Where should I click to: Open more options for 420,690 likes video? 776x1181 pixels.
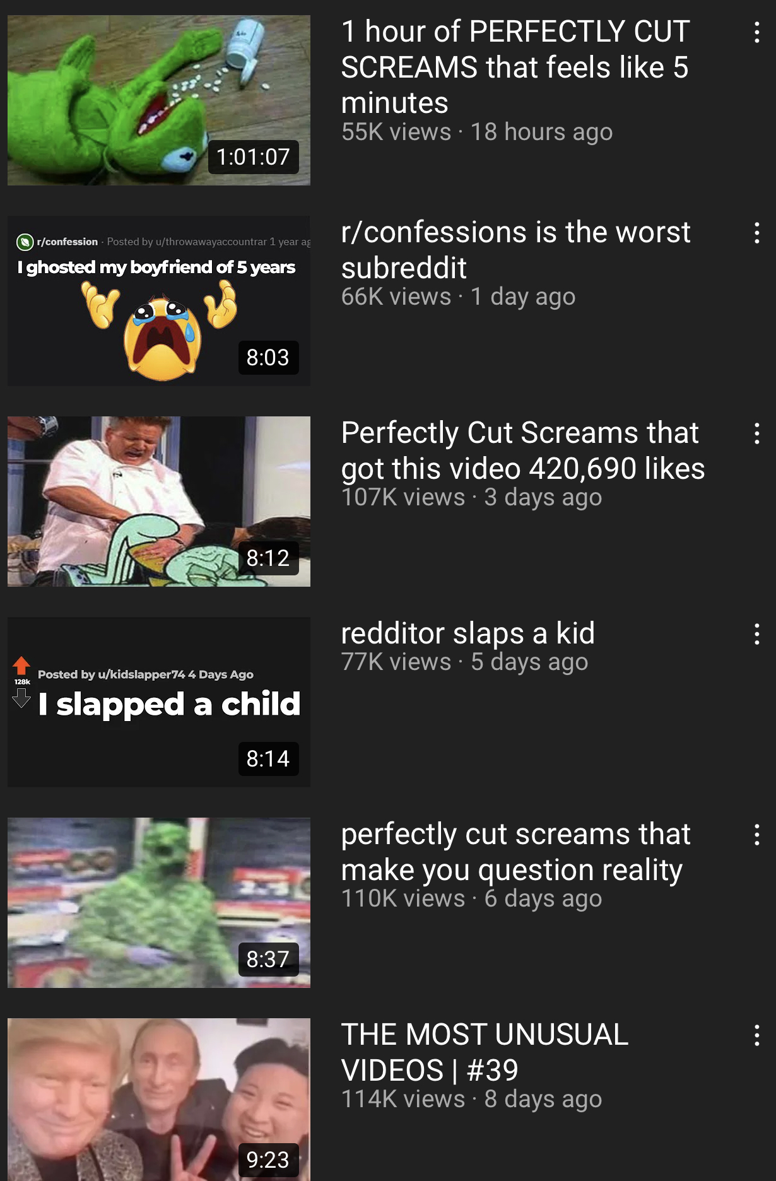pyautogui.click(x=756, y=433)
